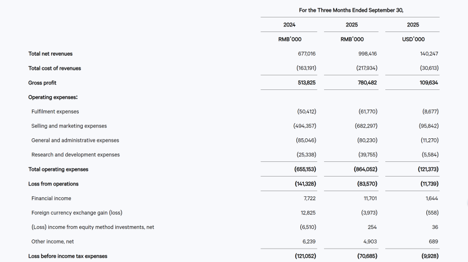The height and width of the screenshot is (262, 468).
Task: Click the 'Operating expenses:' section heading
Action: (53, 97)
